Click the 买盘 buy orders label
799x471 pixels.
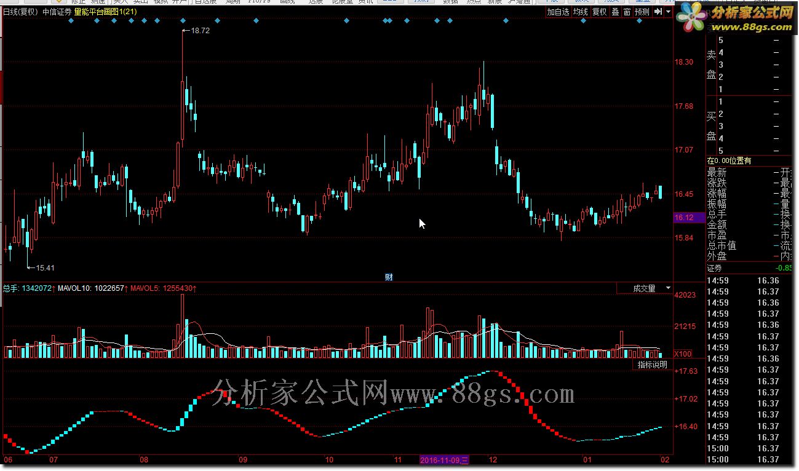(x=712, y=126)
